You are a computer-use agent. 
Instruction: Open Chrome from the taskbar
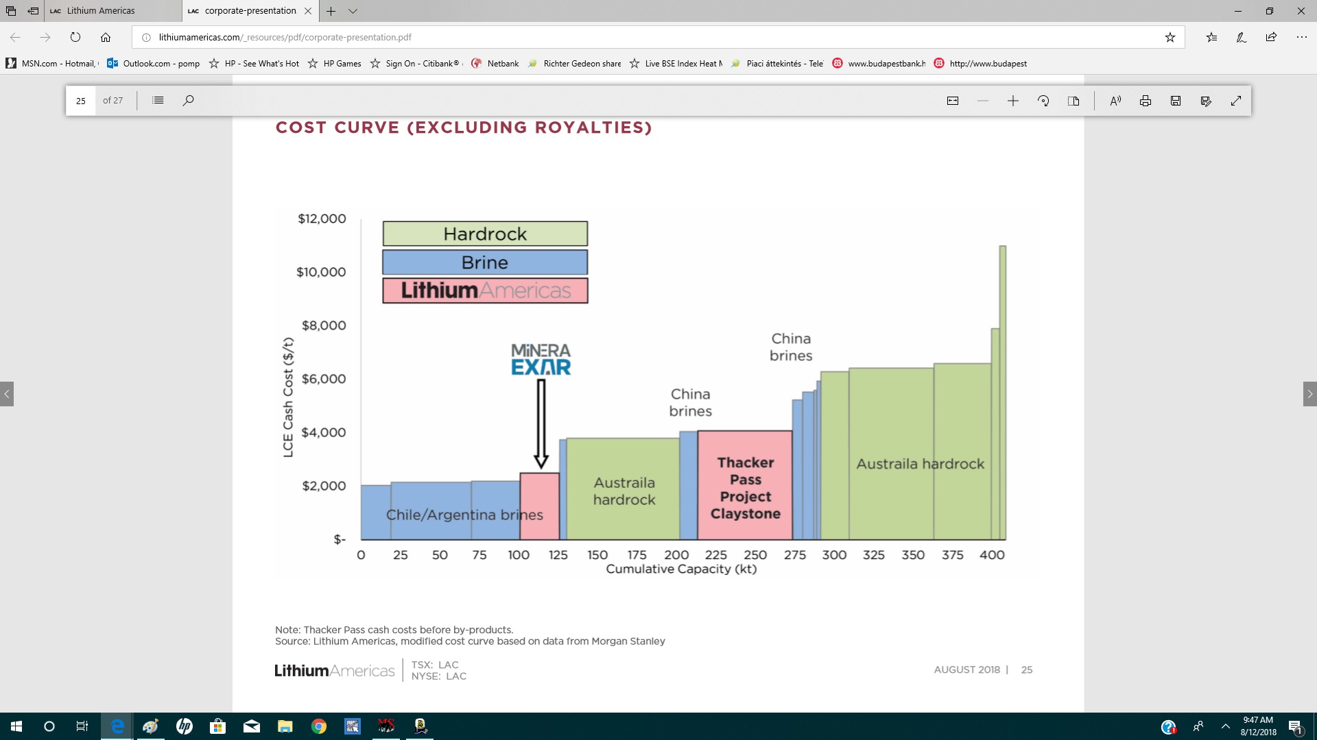(x=319, y=726)
